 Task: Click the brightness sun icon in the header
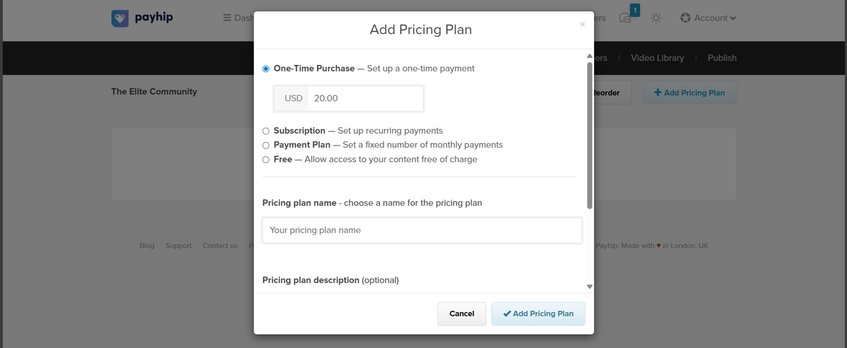click(656, 17)
